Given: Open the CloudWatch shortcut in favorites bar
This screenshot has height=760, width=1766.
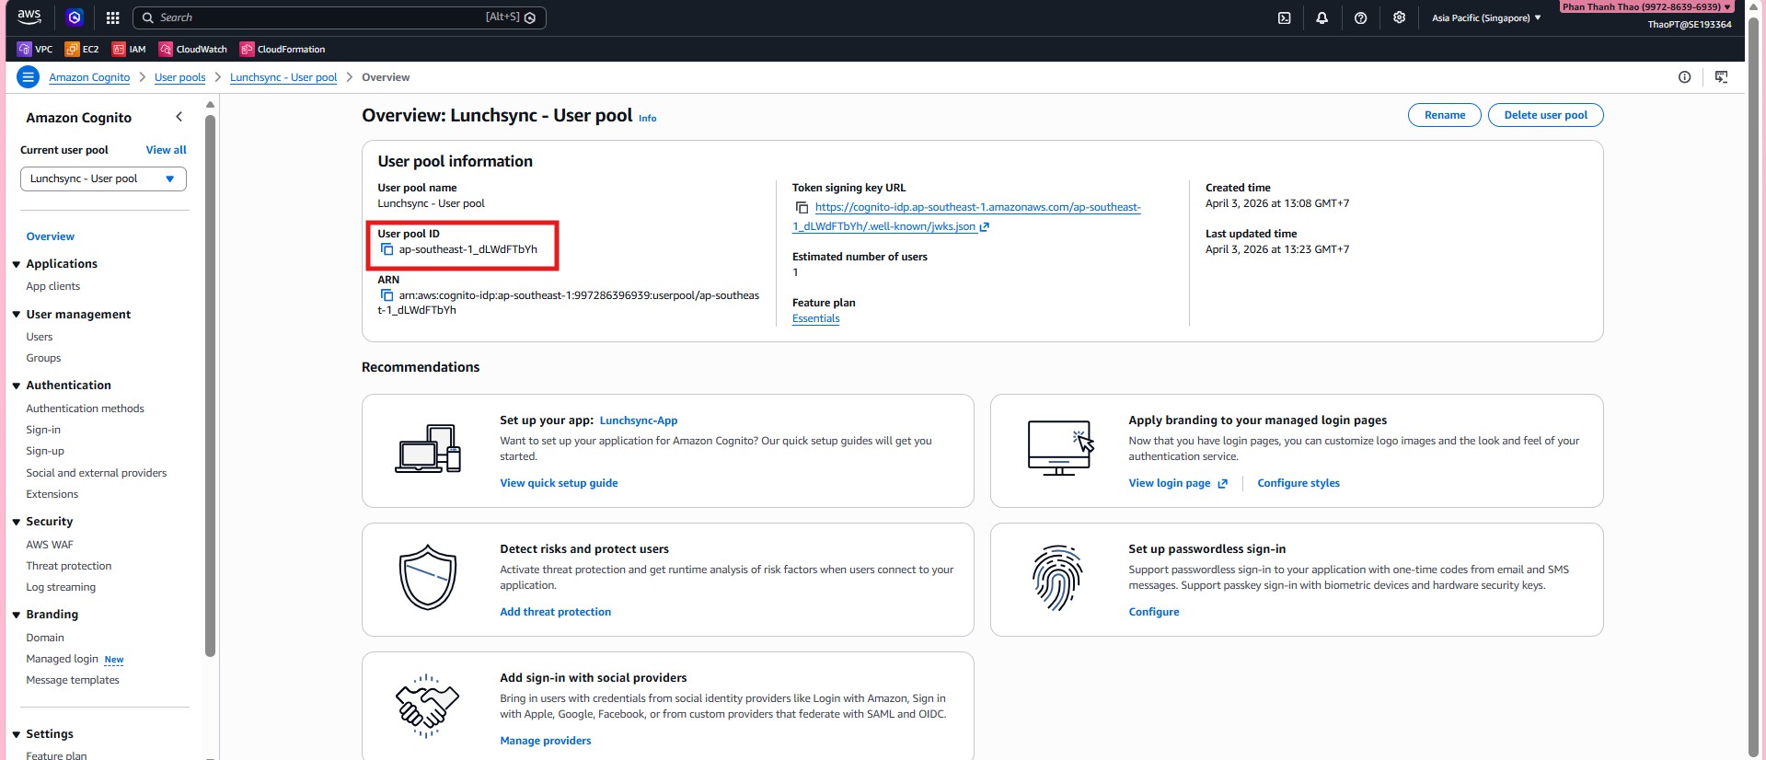Looking at the screenshot, I should [x=193, y=49].
